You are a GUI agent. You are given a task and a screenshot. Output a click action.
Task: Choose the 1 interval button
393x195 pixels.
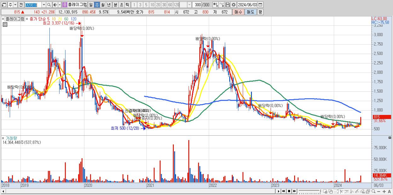point(134,5)
